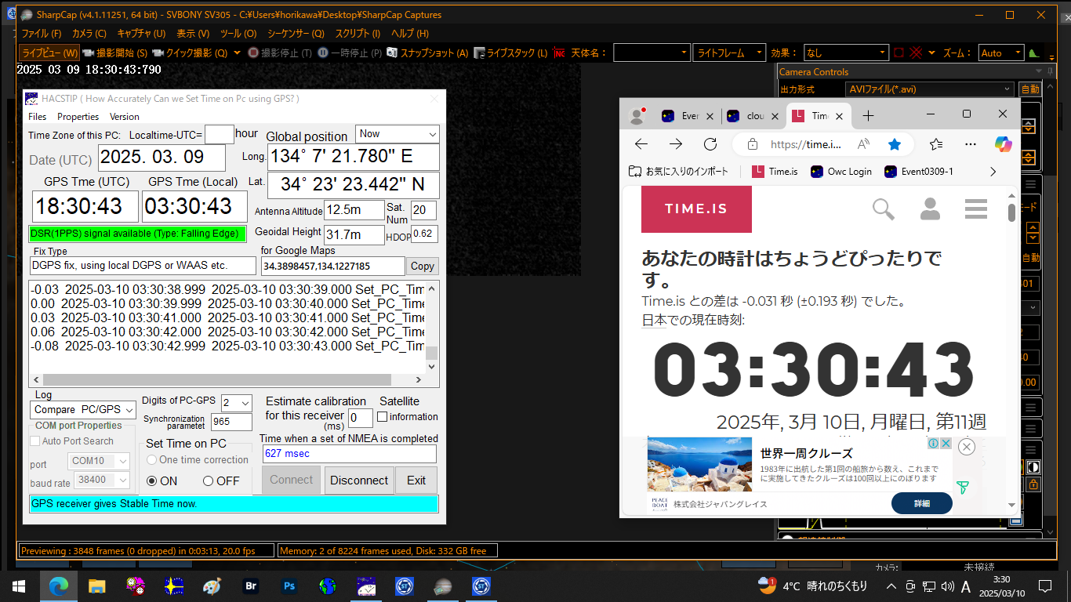This screenshot has width=1071, height=602.
Task: Open the Properties menu in HACSTIP
Action: click(78, 117)
